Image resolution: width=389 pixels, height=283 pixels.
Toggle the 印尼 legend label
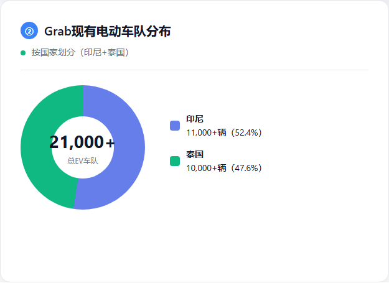tap(195, 119)
